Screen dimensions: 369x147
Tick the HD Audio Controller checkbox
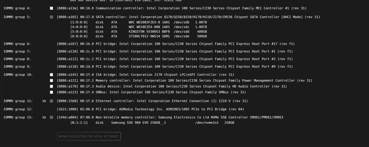click(x=51, y=86)
